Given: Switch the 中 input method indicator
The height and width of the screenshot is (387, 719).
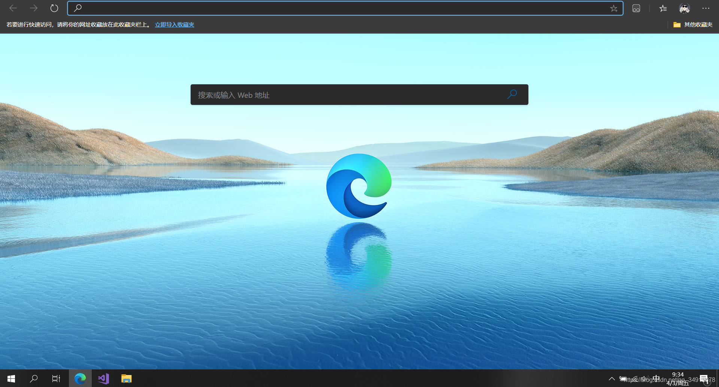Looking at the screenshot, I should click(x=656, y=378).
